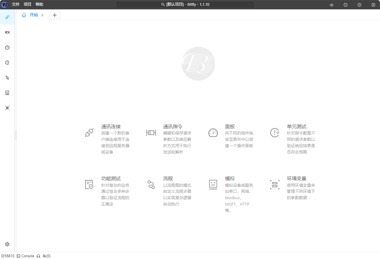This screenshot has width=380, height=259.
Task: Open the Console panel in status bar
Action: 26,256
